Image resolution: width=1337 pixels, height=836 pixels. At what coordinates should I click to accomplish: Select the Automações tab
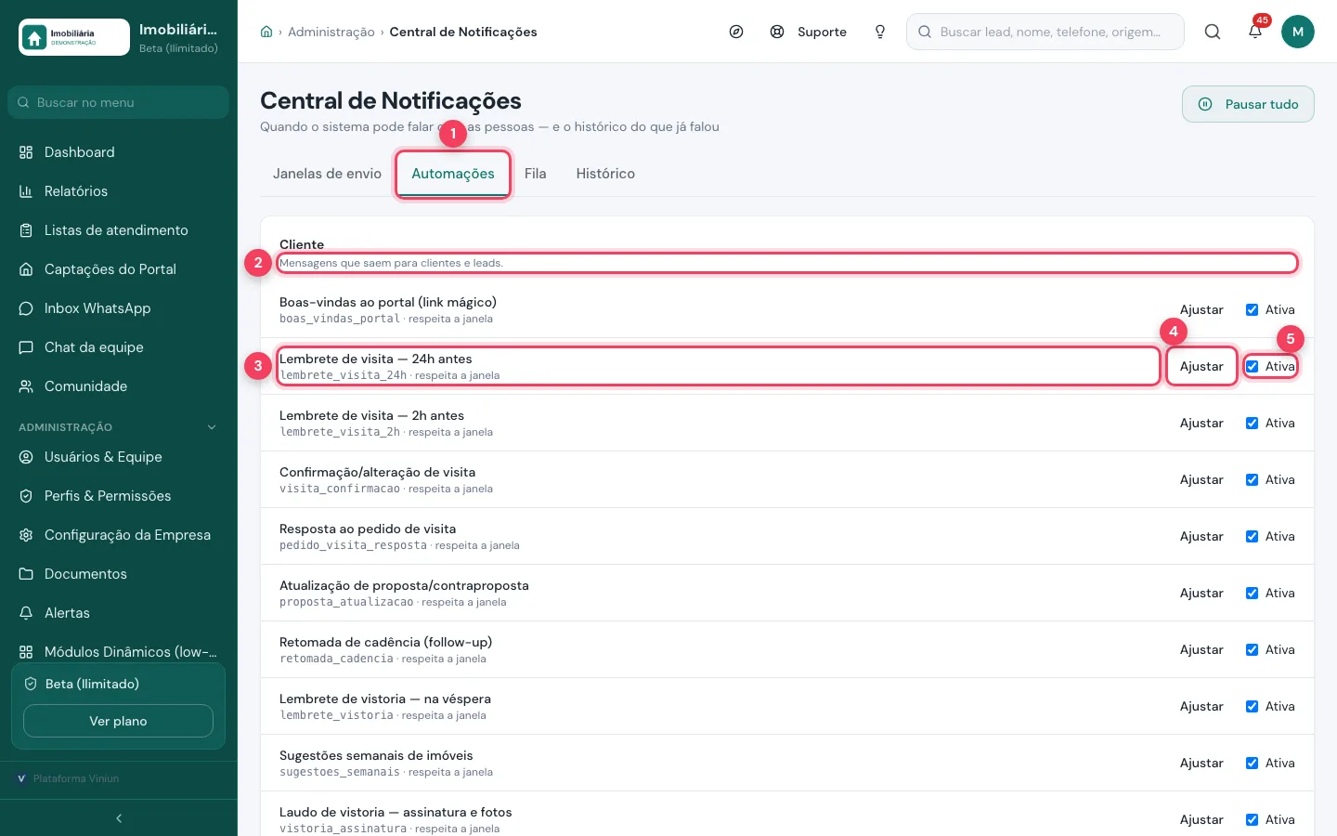[x=453, y=174]
